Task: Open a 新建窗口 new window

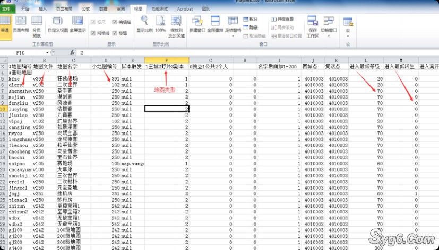Action: pyautogui.click(x=197, y=24)
